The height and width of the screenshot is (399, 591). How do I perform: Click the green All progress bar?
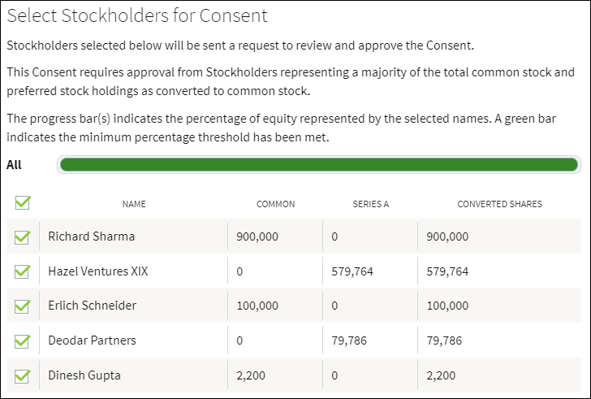[x=318, y=166]
